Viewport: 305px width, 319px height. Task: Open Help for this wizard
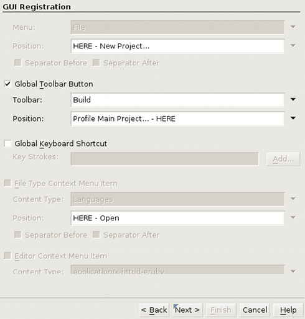coord(288,310)
